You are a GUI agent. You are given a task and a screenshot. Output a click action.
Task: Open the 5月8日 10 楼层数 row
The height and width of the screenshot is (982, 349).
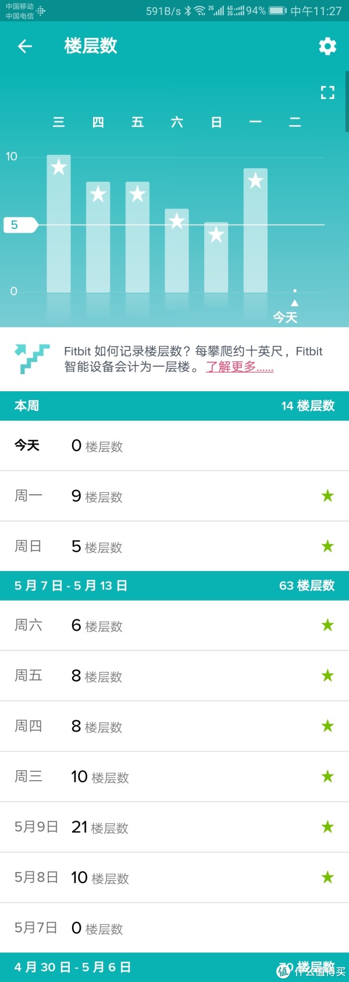pyautogui.click(x=174, y=877)
